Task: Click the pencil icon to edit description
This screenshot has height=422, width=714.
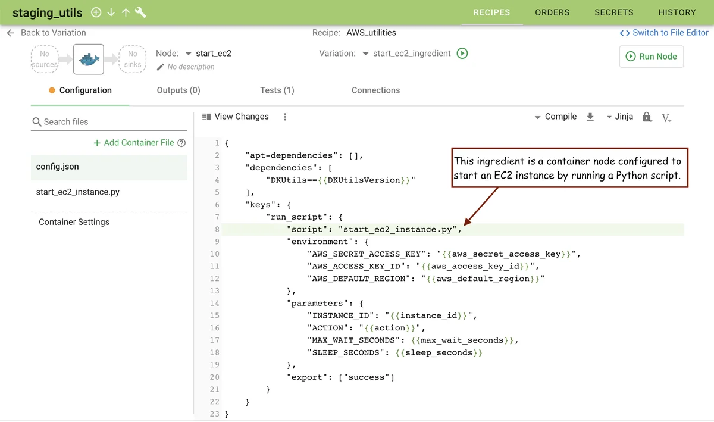Action: [x=160, y=67]
